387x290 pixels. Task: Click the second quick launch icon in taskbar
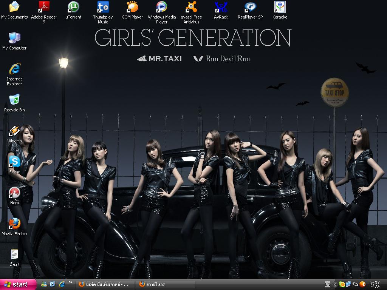(x=53, y=284)
